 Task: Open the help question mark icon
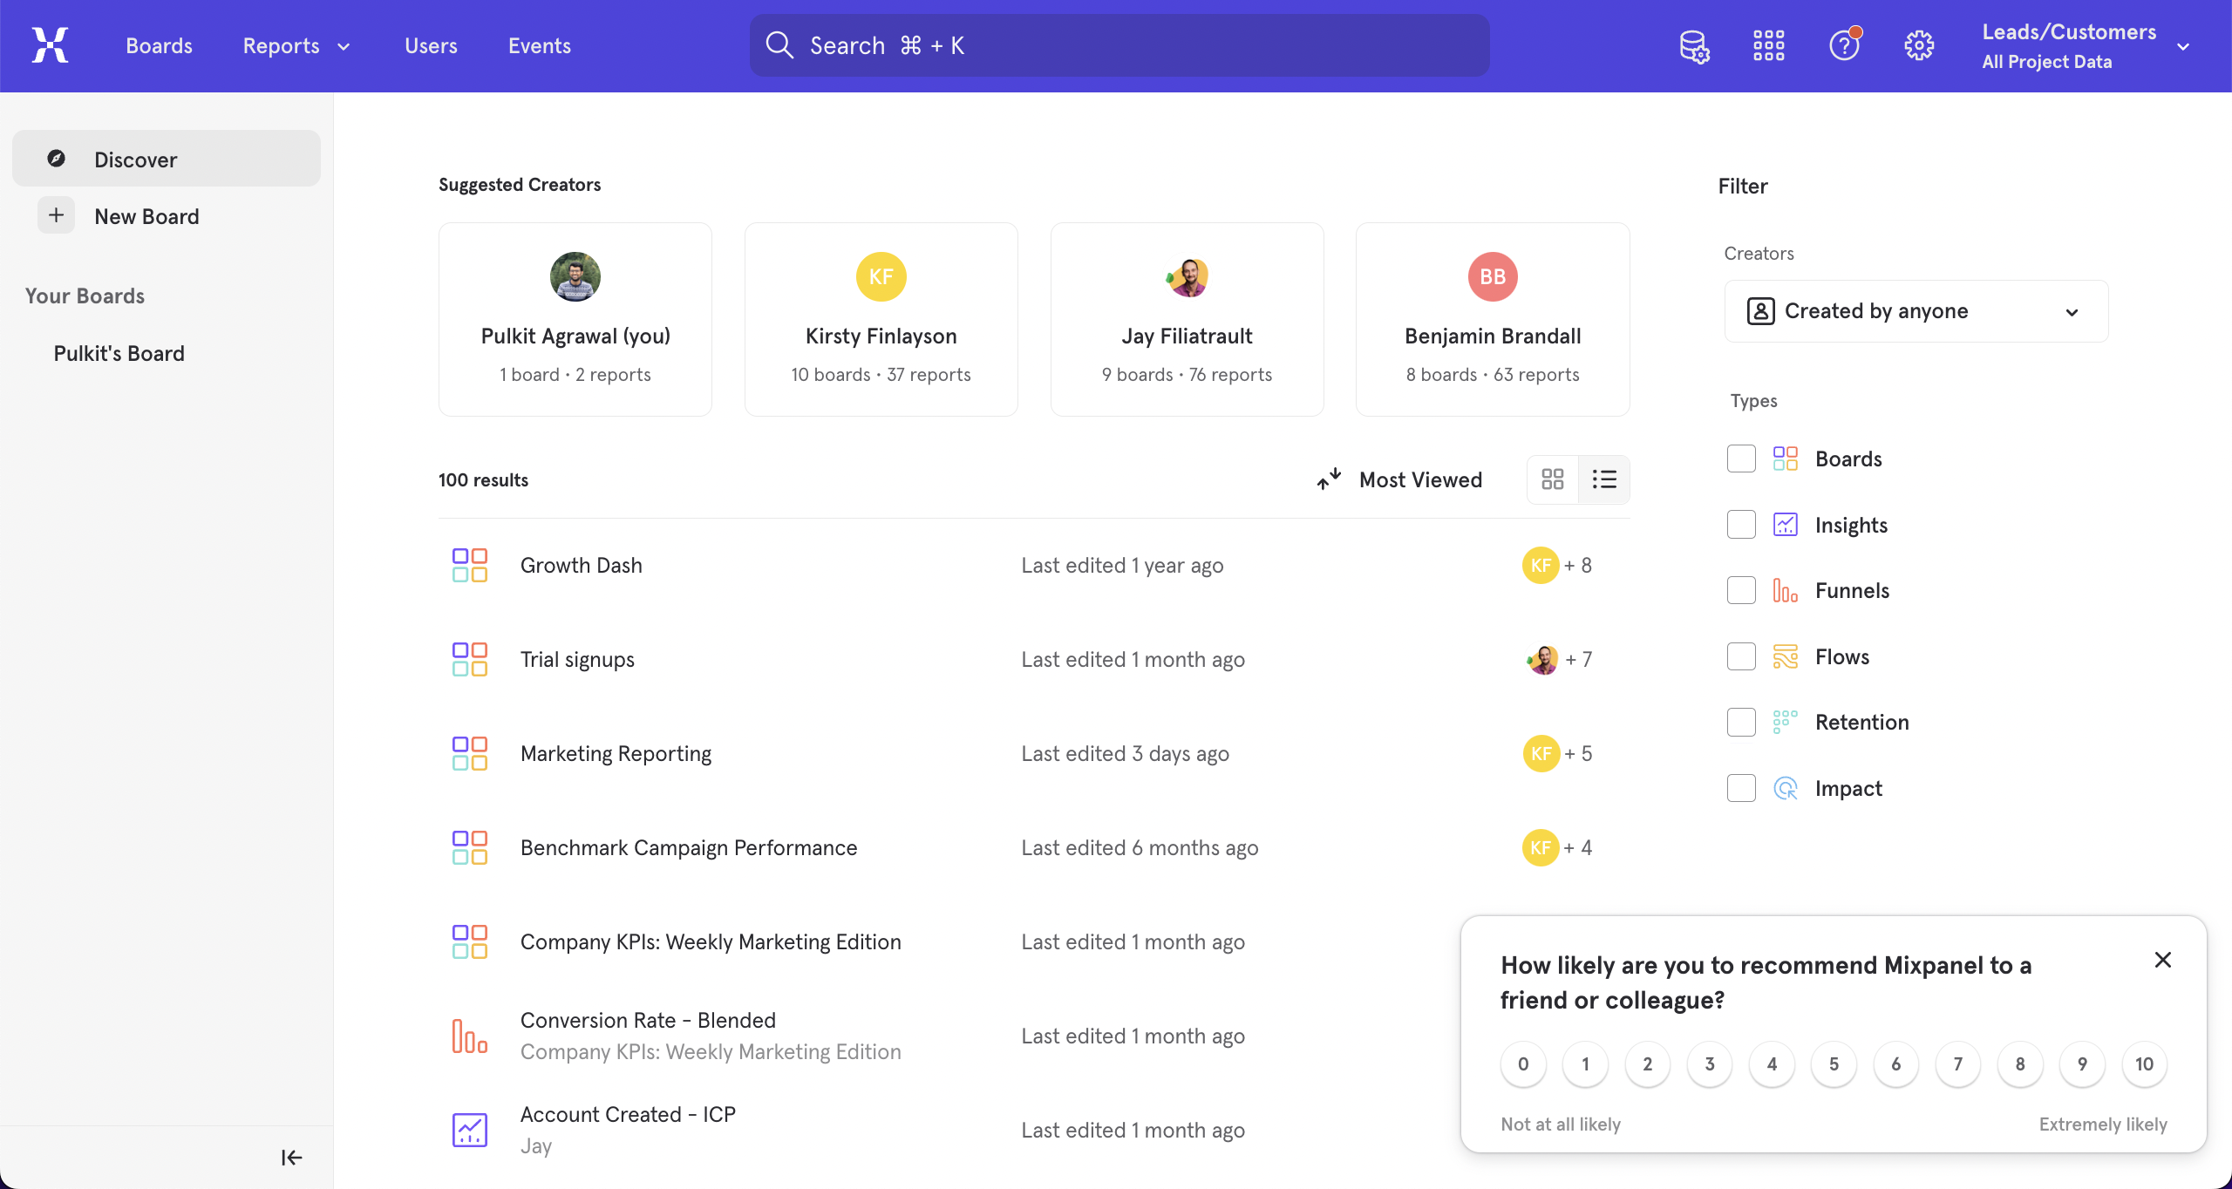[x=1844, y=45]
